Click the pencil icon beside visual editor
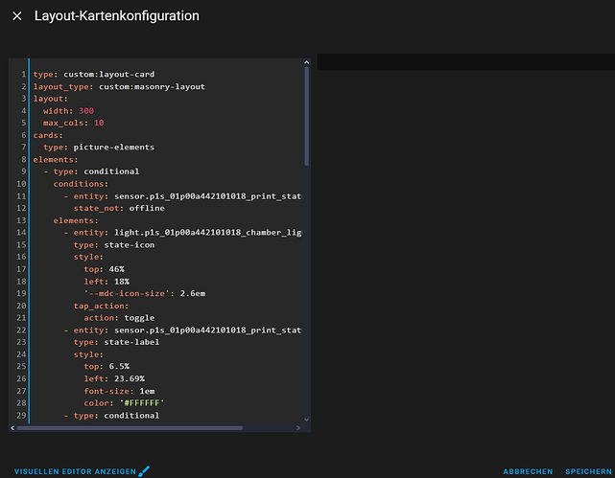Screen dimensions: 615x478 (x=145, y=471)
